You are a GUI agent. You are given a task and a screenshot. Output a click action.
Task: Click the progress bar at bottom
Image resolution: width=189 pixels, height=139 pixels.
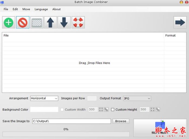click(x=66, y=134)
